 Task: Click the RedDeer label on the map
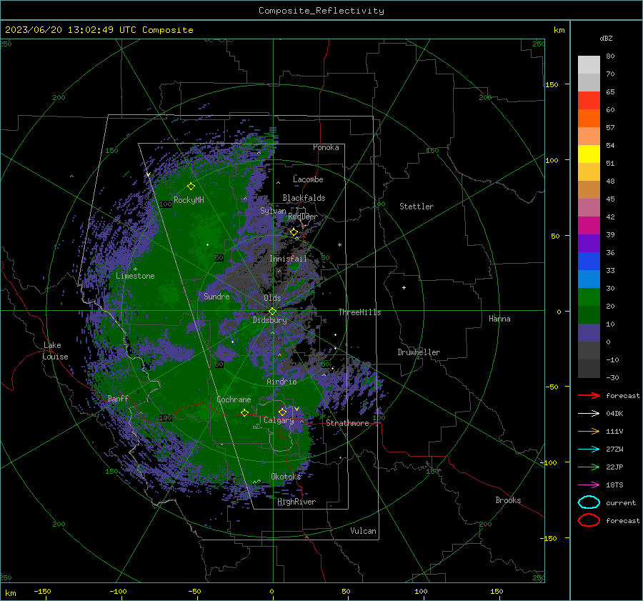click(x=303, y=217)
